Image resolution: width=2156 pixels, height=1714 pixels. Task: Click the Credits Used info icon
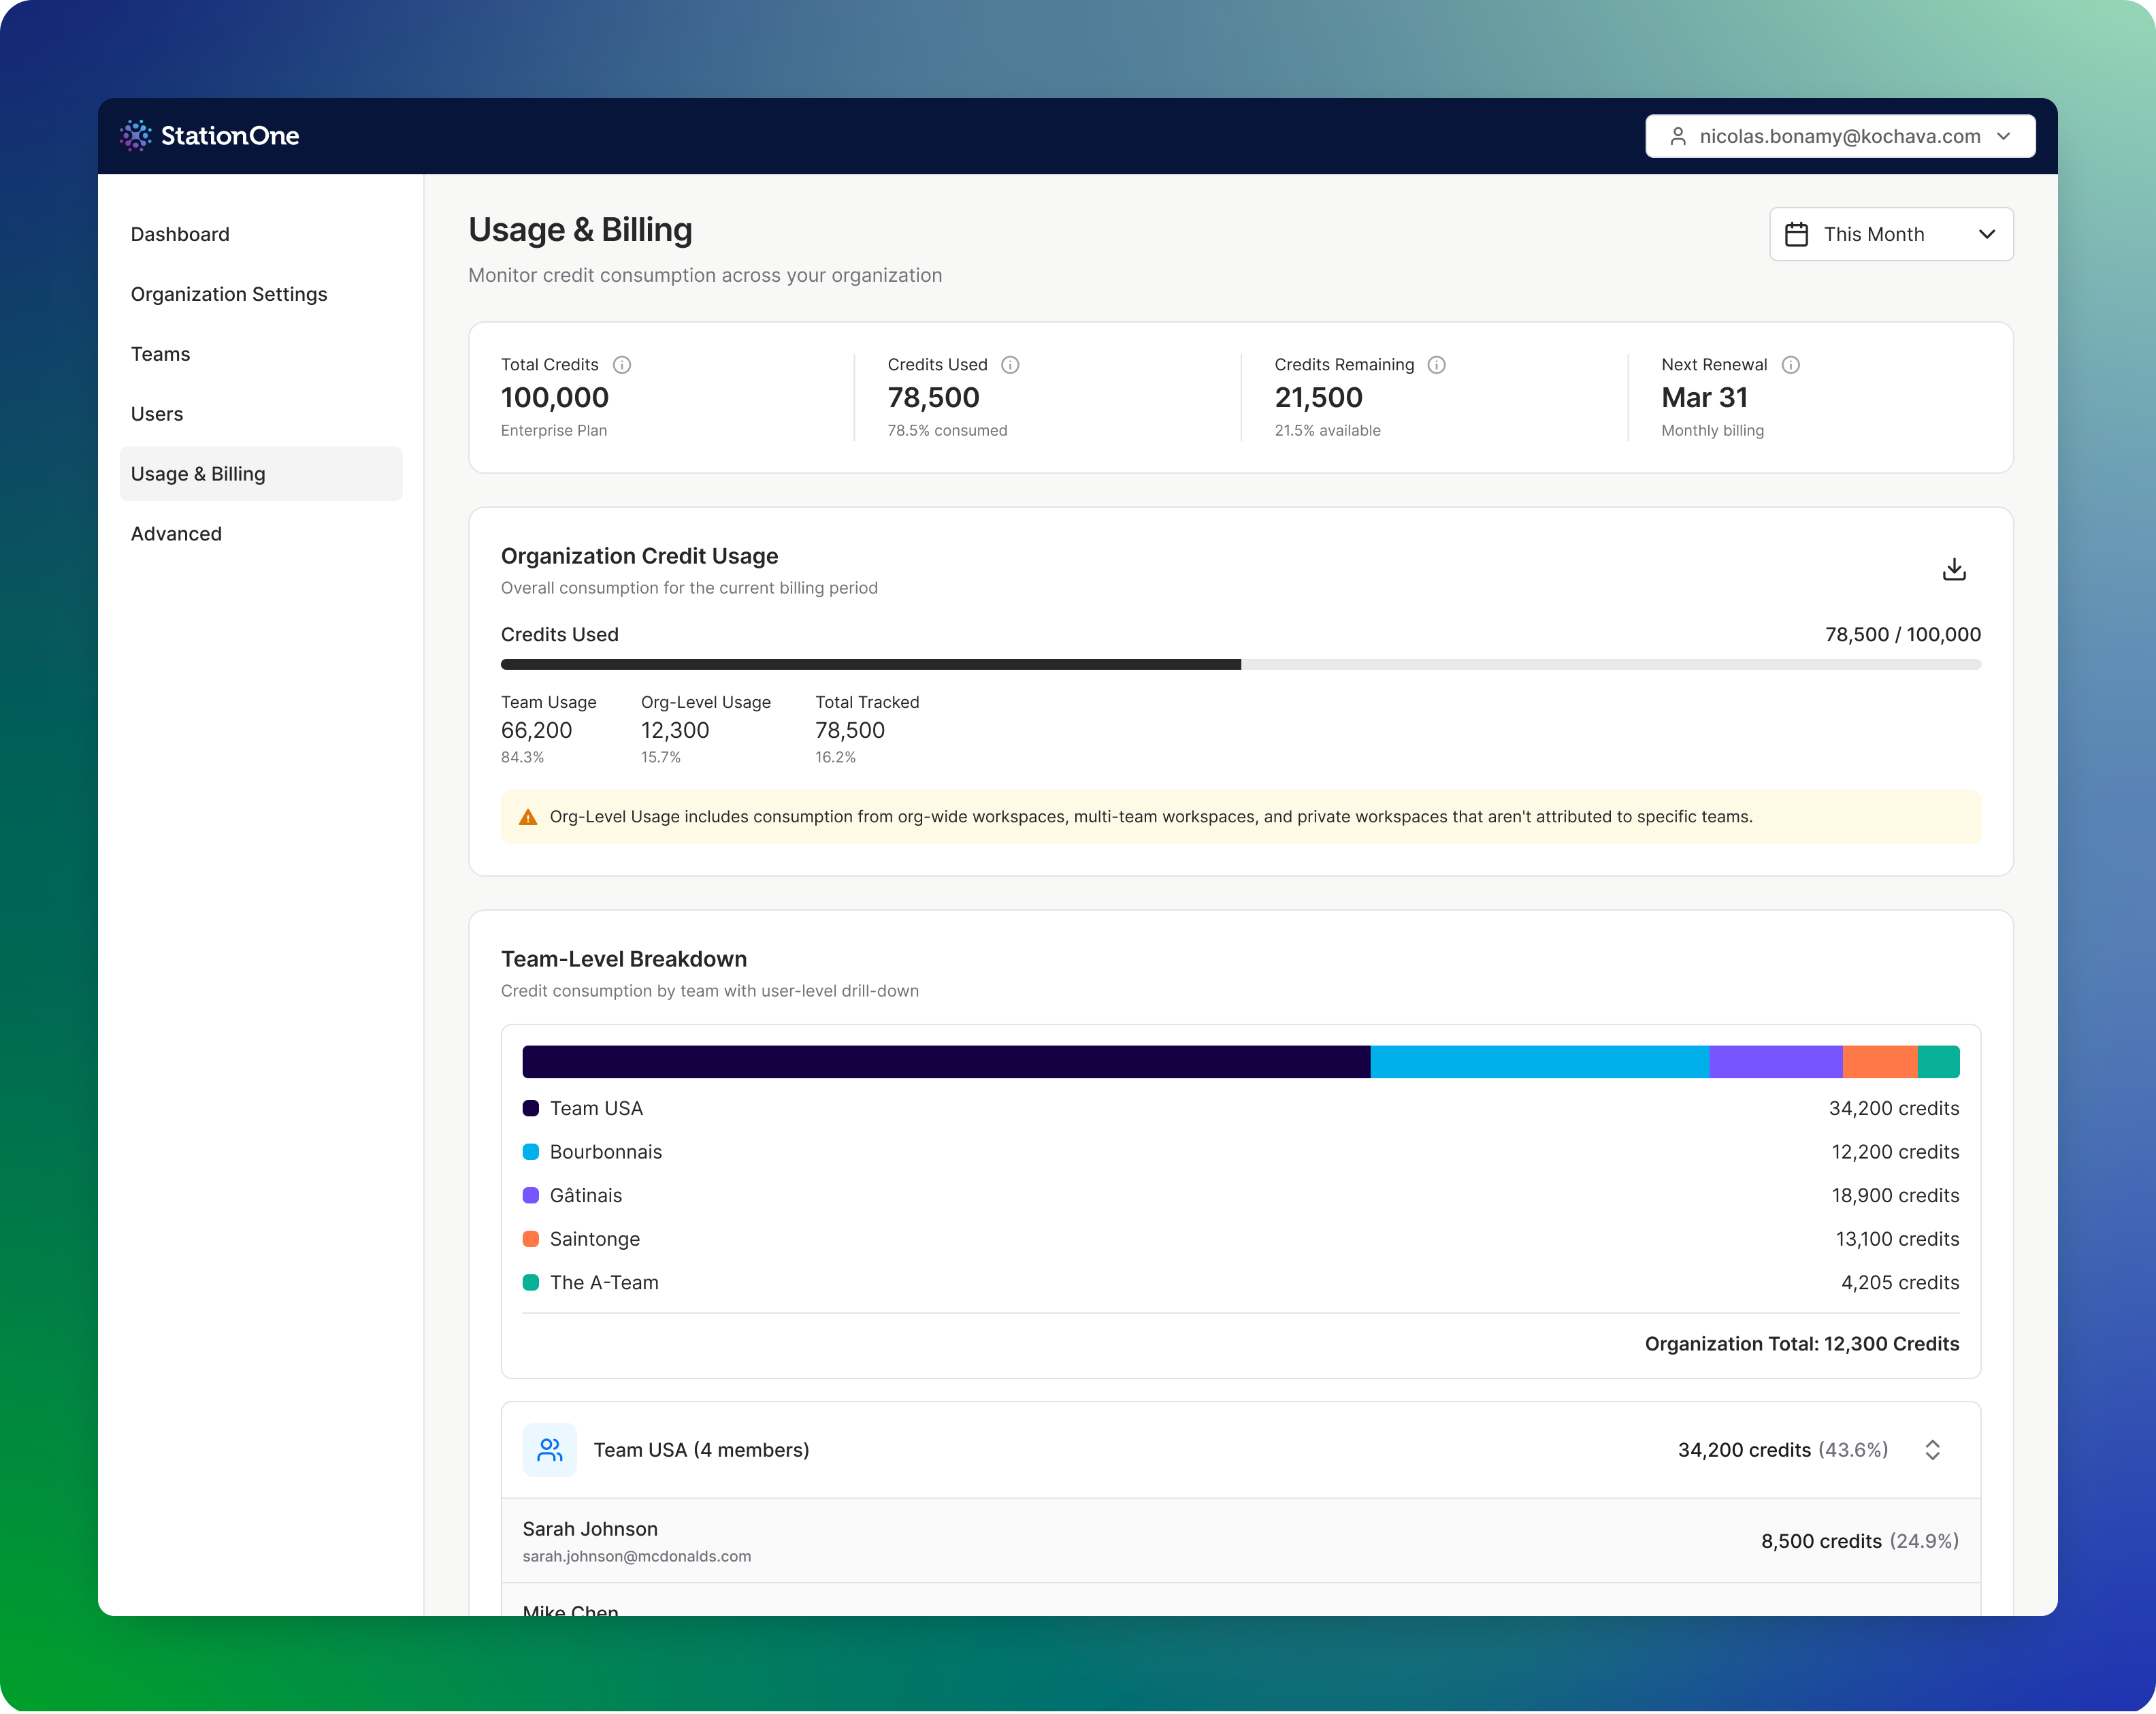(x=1010, y=365)
